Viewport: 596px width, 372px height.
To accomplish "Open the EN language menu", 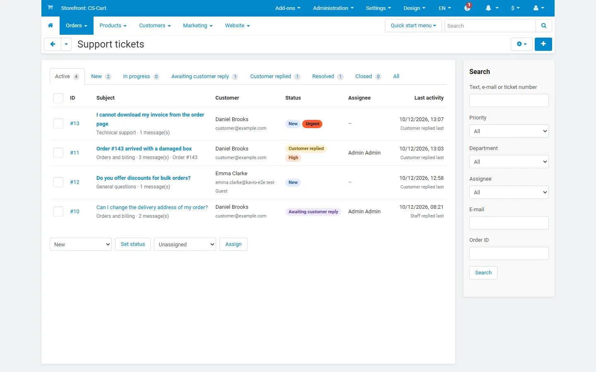I will pyautogui.click(x=445, y=8).
